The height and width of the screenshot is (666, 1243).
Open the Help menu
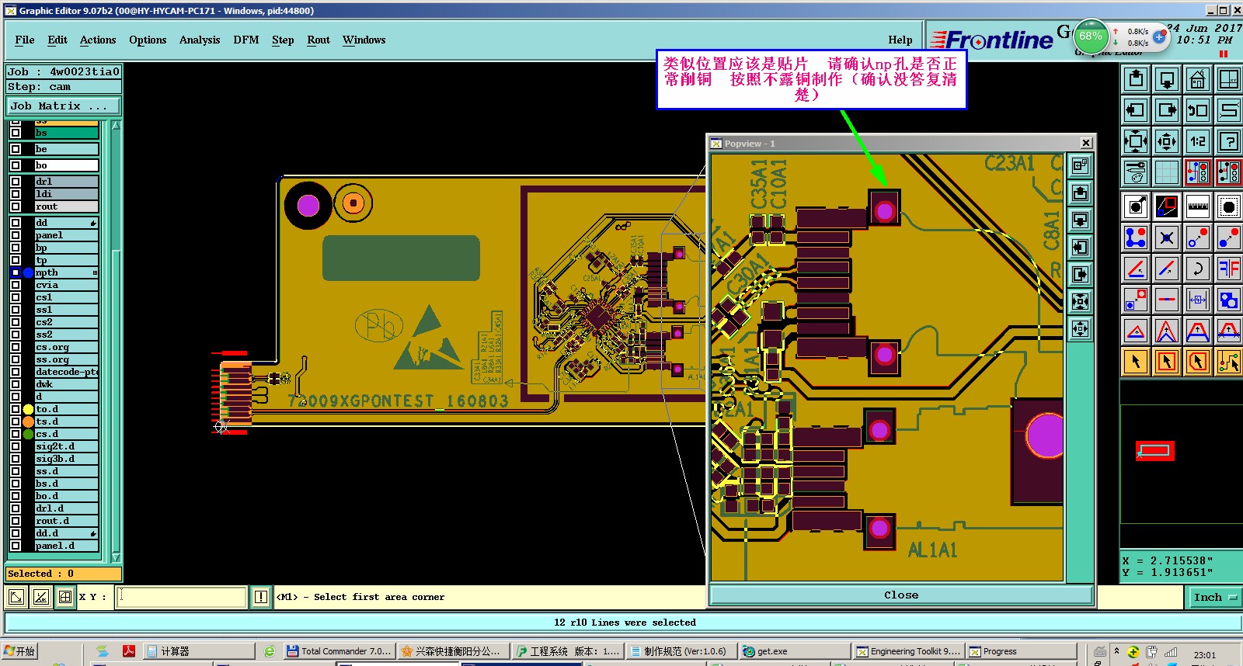click(900, 40)
